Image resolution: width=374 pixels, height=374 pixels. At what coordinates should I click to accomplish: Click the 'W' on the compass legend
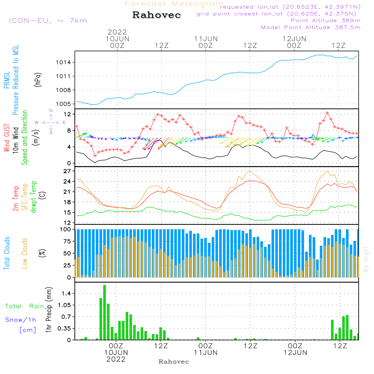pos(37,122)
